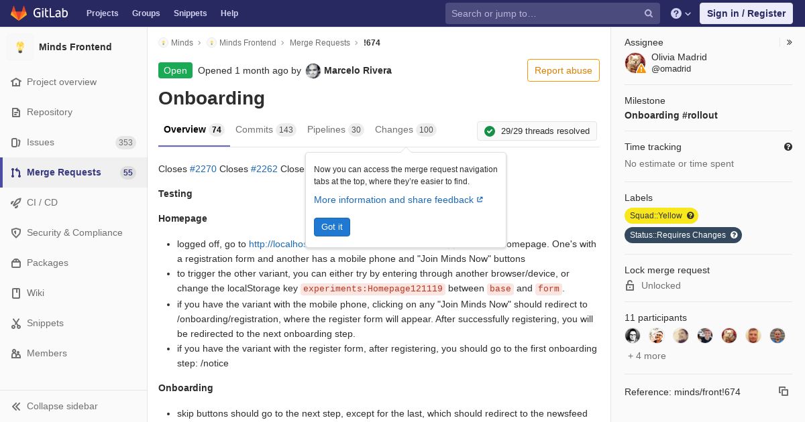
Task: Copy reference minds/front!674 icon
Action: pyautogui.click(x=784, y=391)
